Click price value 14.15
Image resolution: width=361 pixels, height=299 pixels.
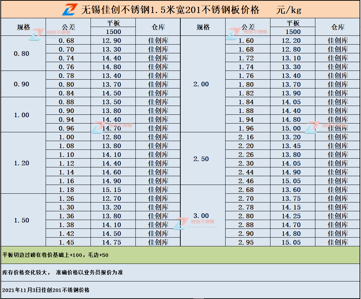coord(291,207)
